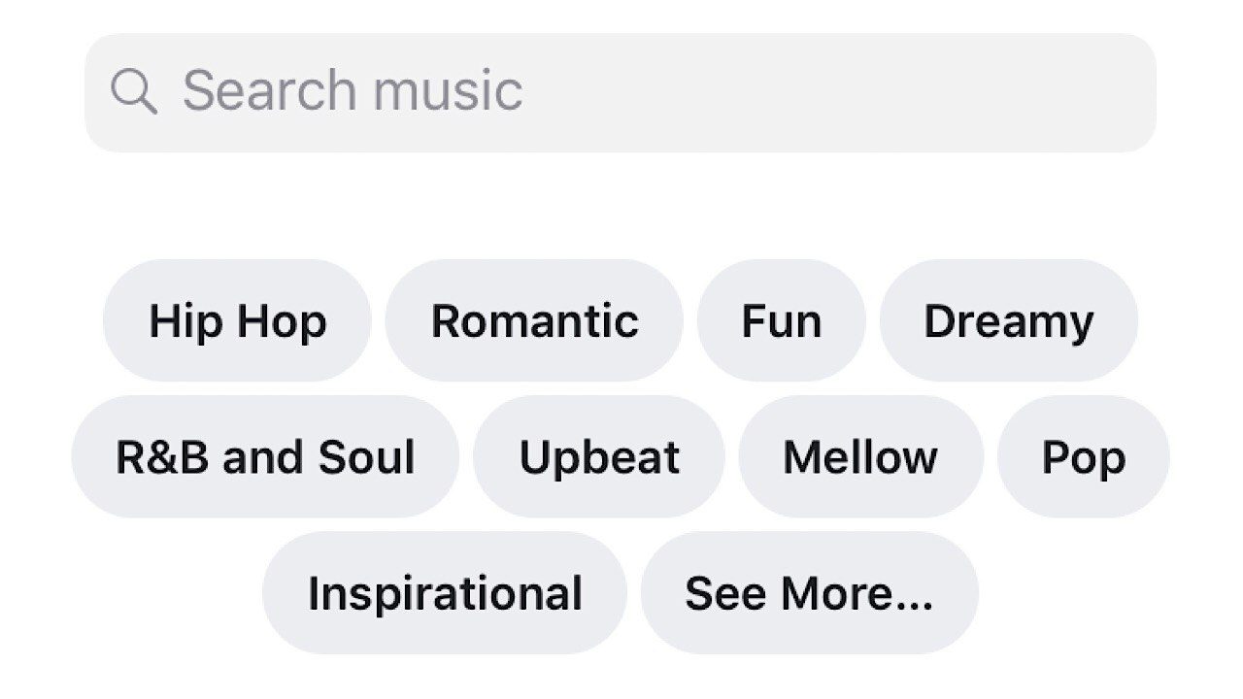Enable the Upbeat music filter
This screenshot has width=1243, height=699.
tap(599, 456)
